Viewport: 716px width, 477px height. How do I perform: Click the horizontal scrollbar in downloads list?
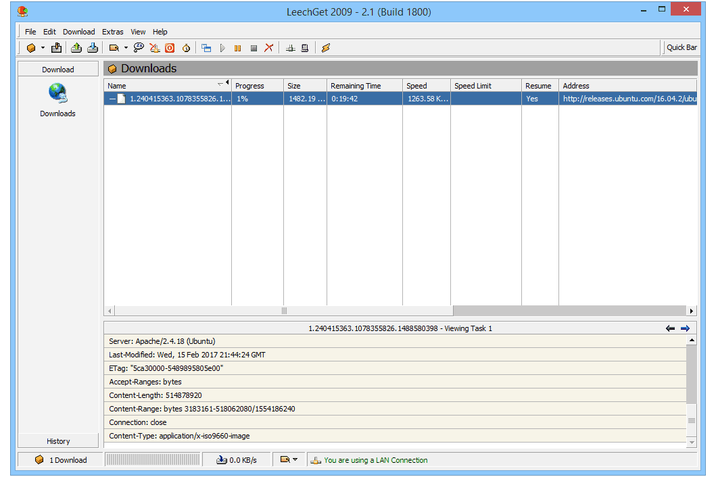(x=284, y=311)
